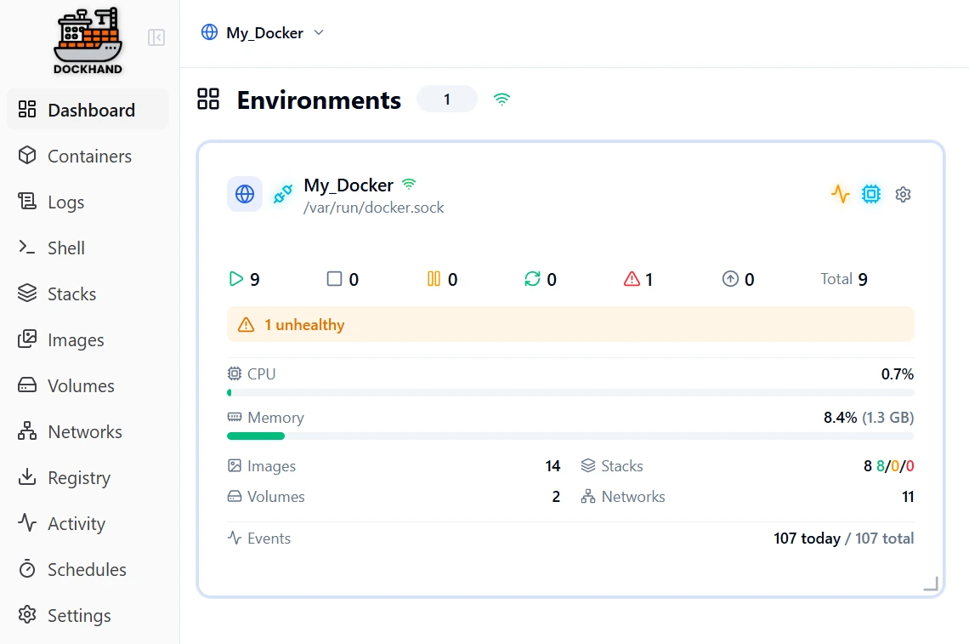Open events via the 107 total link

click(888, 538)
